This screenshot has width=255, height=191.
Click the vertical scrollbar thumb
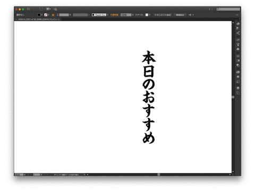point(233,97)
